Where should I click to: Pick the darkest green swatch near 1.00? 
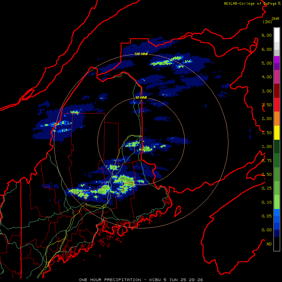coord(277,146)
